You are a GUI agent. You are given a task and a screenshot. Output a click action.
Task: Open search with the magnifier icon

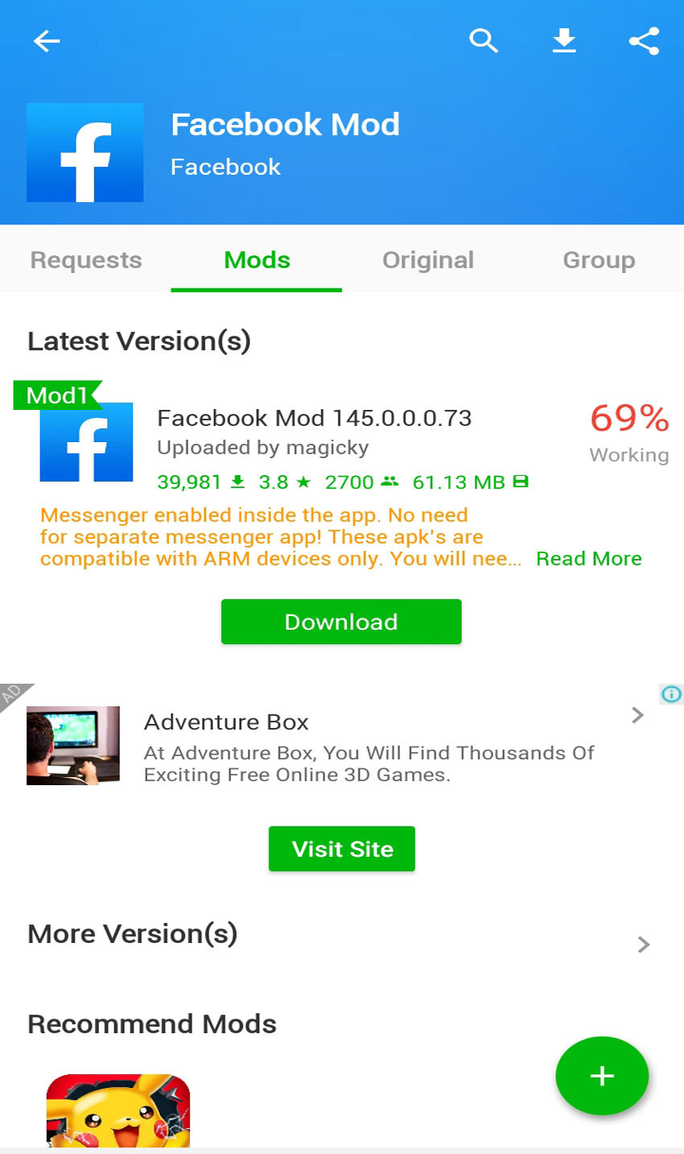pos(484,40)
